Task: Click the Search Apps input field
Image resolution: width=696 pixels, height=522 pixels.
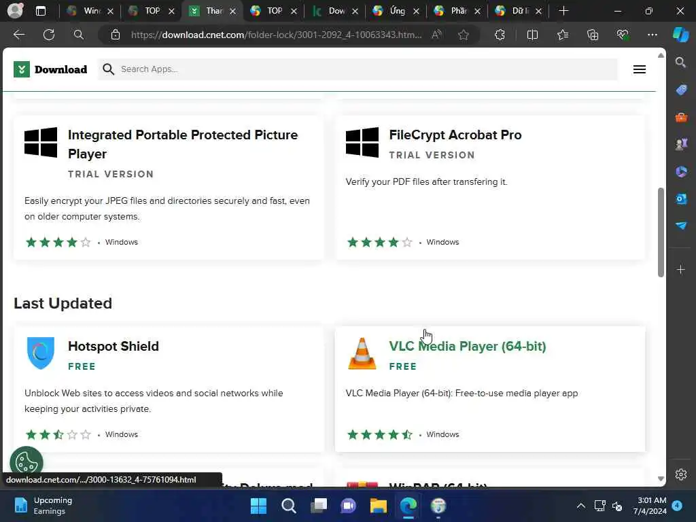Action: click(358, 69)
